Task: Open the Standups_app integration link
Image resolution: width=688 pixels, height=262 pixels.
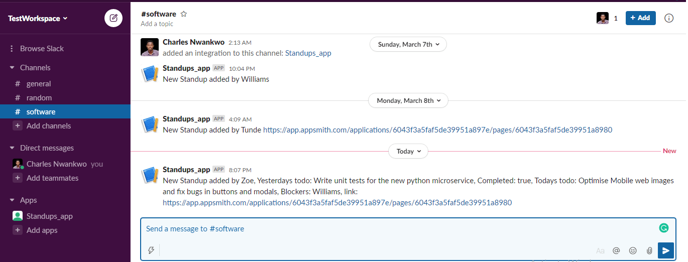Action: point(308,53)
